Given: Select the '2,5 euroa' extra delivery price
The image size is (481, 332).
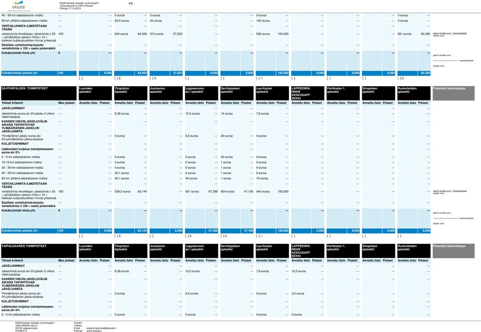Looking at the screenshot, I should [298, 293].
